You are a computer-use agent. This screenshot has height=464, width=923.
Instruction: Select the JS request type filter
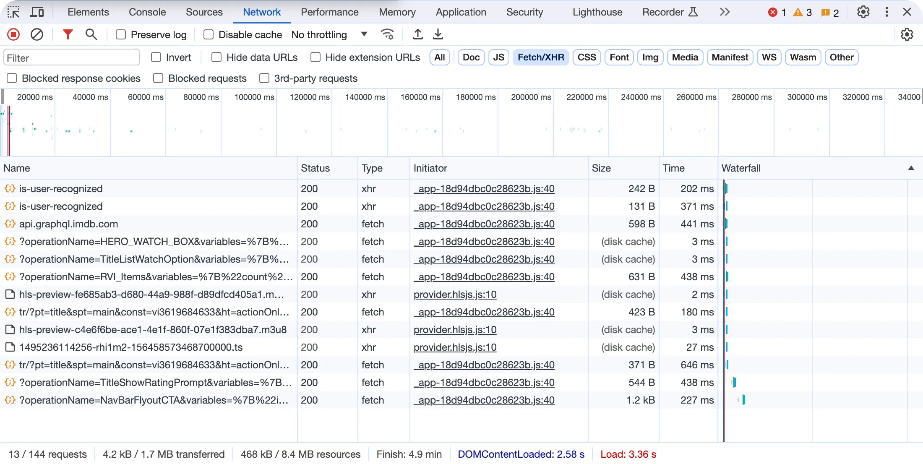[498, 57]
